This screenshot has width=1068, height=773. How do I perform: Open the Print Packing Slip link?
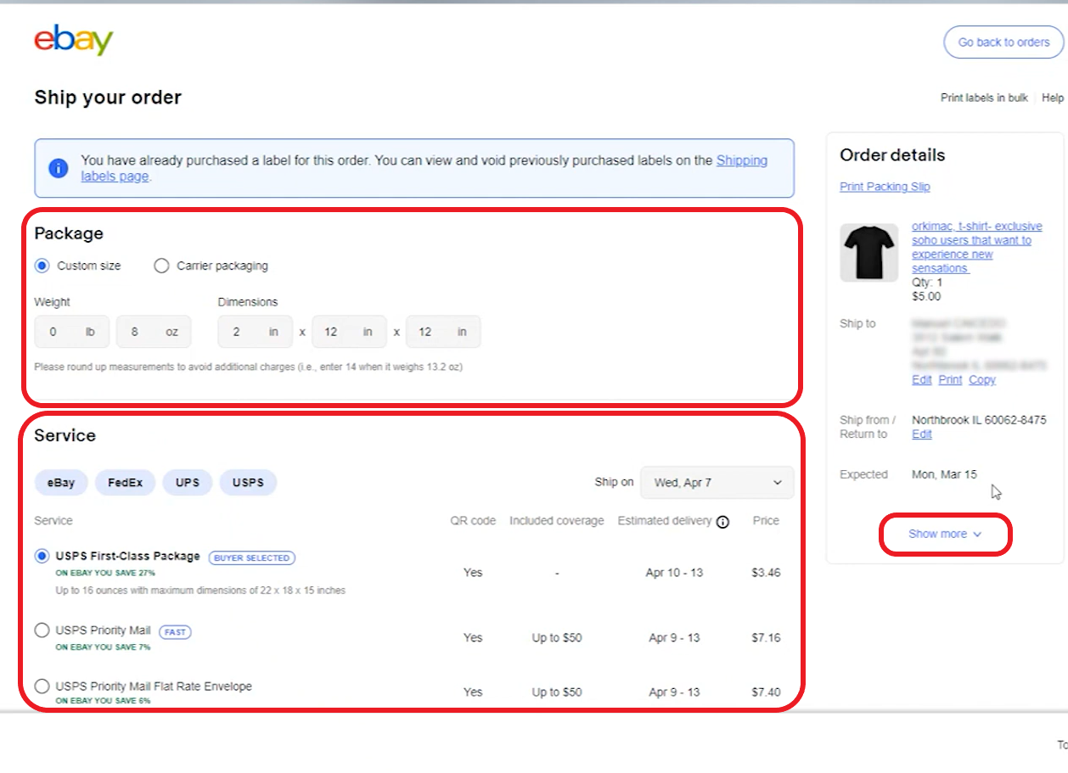[x=885, y=187]
